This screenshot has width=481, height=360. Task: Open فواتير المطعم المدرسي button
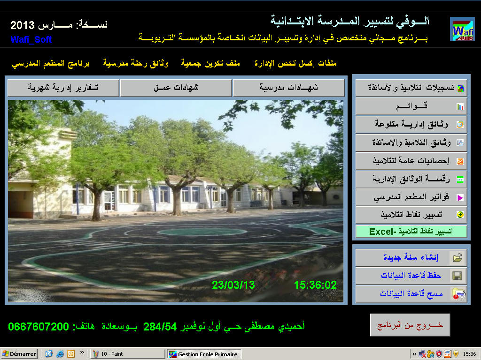[411, 197]
